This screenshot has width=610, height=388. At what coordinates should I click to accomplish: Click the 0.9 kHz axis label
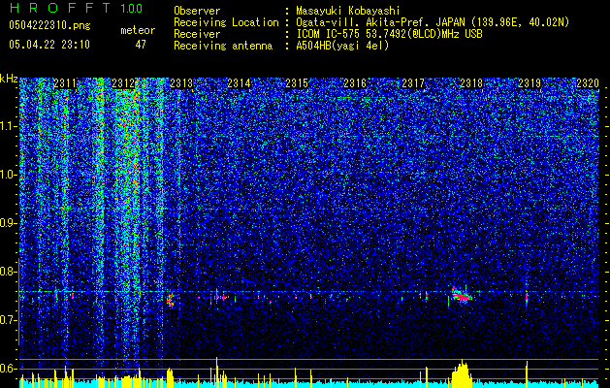(x=8, y=223)
